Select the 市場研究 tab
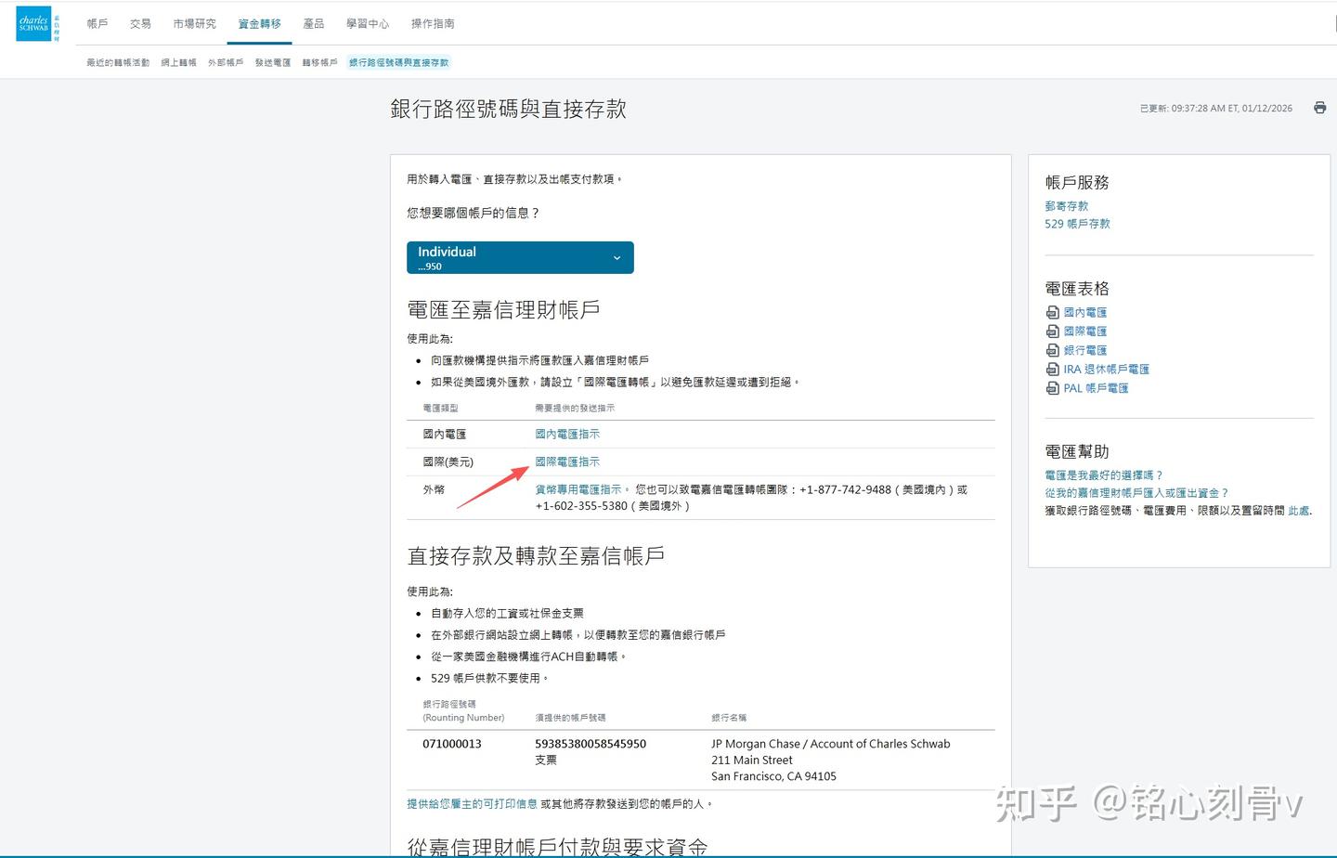1337x858 pixels. pos(194,24)
